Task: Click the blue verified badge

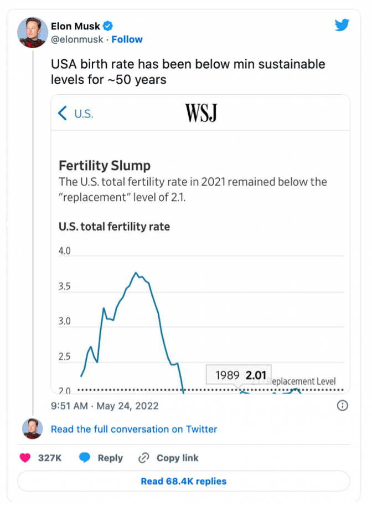Action: [110, 26]
